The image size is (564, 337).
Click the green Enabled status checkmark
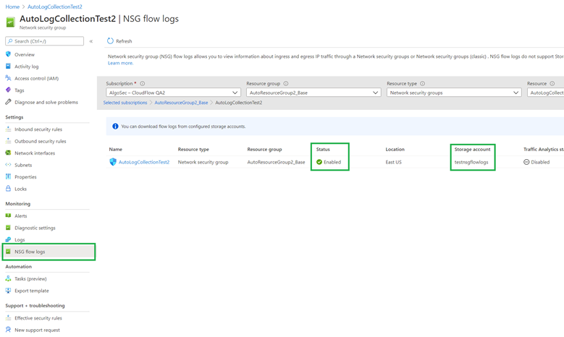(319, 162)
